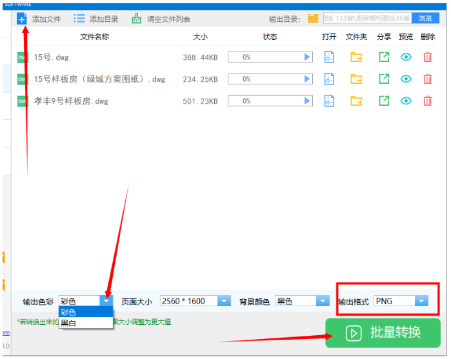Delete the 15号样板房 file row
The image size is (451, 359).
click(x=428, y=79)
